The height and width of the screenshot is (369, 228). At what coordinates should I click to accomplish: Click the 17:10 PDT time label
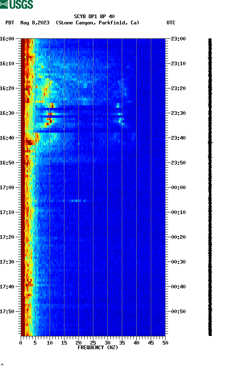click(x=7, y=212)
